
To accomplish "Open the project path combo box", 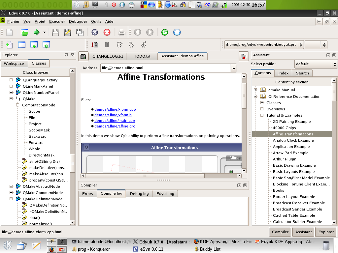I will 264,45.
